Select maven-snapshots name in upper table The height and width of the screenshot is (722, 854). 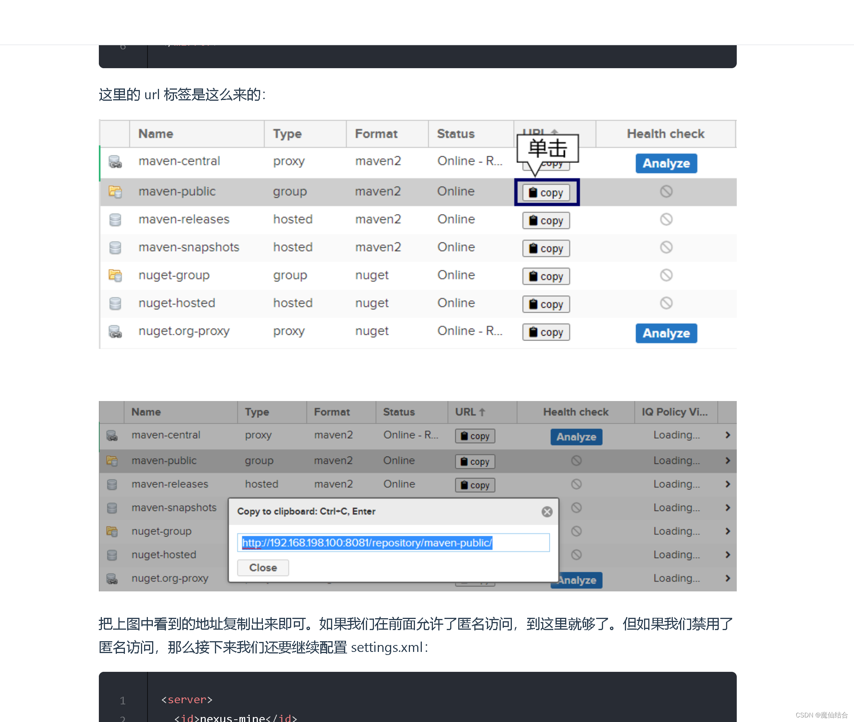tap(189, 247)
